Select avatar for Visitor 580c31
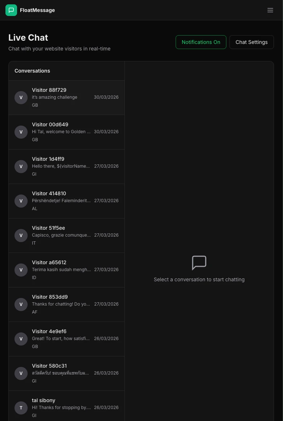Image resolution: width=283 pixels, height=421 pixels. click(x=21, y=373)
